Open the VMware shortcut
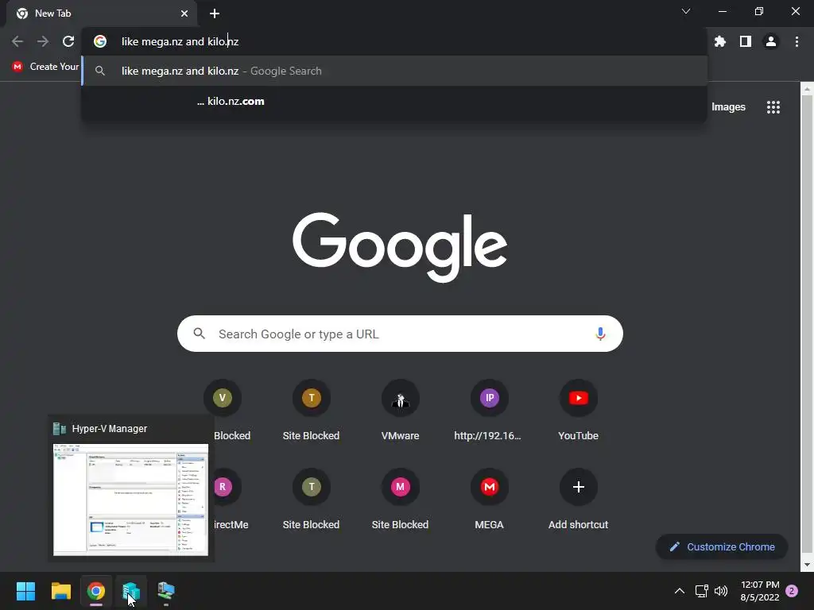This screenshot has height=610, width=814. click(x=401, y=410)
